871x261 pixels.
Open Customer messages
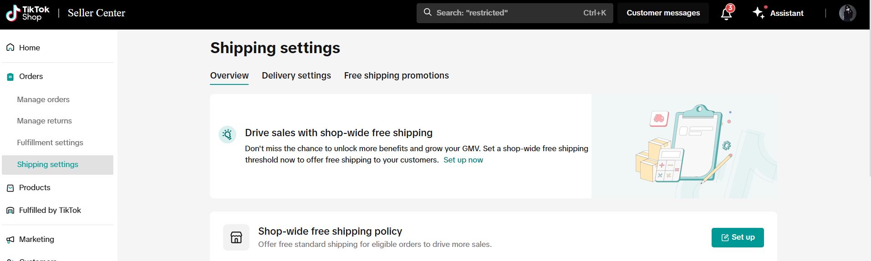[663, 13]
